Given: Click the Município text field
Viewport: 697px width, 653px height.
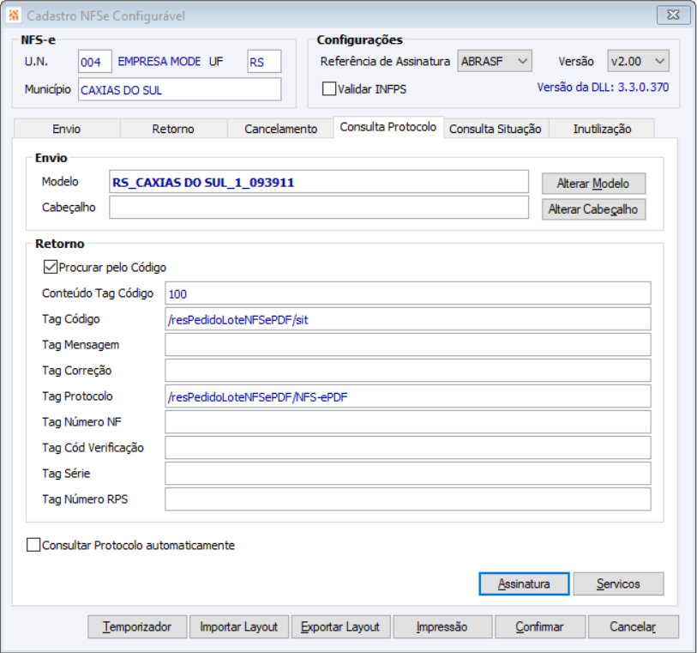Looking at the screenshot, I should click(x=179, y=89).
